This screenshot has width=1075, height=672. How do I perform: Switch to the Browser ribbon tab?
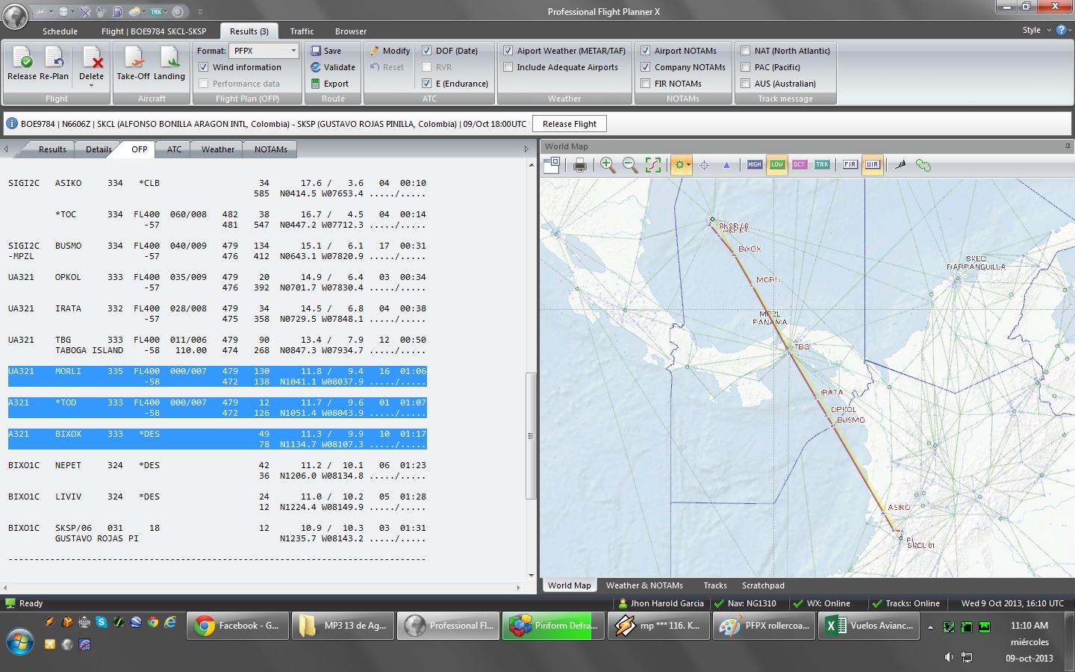[x=351, y=31]
